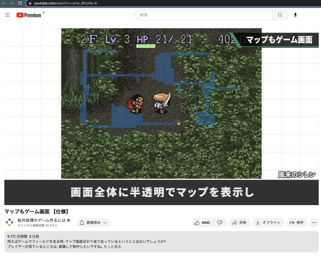The width and height of the screenshot is (321, 257).
Task: Open more actions three-dot menu
Action: (x=314, y=223)
